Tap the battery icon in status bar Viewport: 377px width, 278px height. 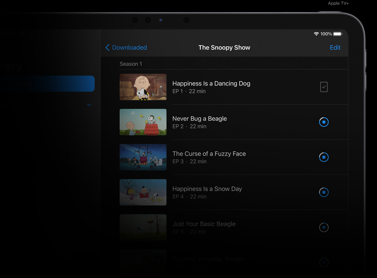(337, 34)
